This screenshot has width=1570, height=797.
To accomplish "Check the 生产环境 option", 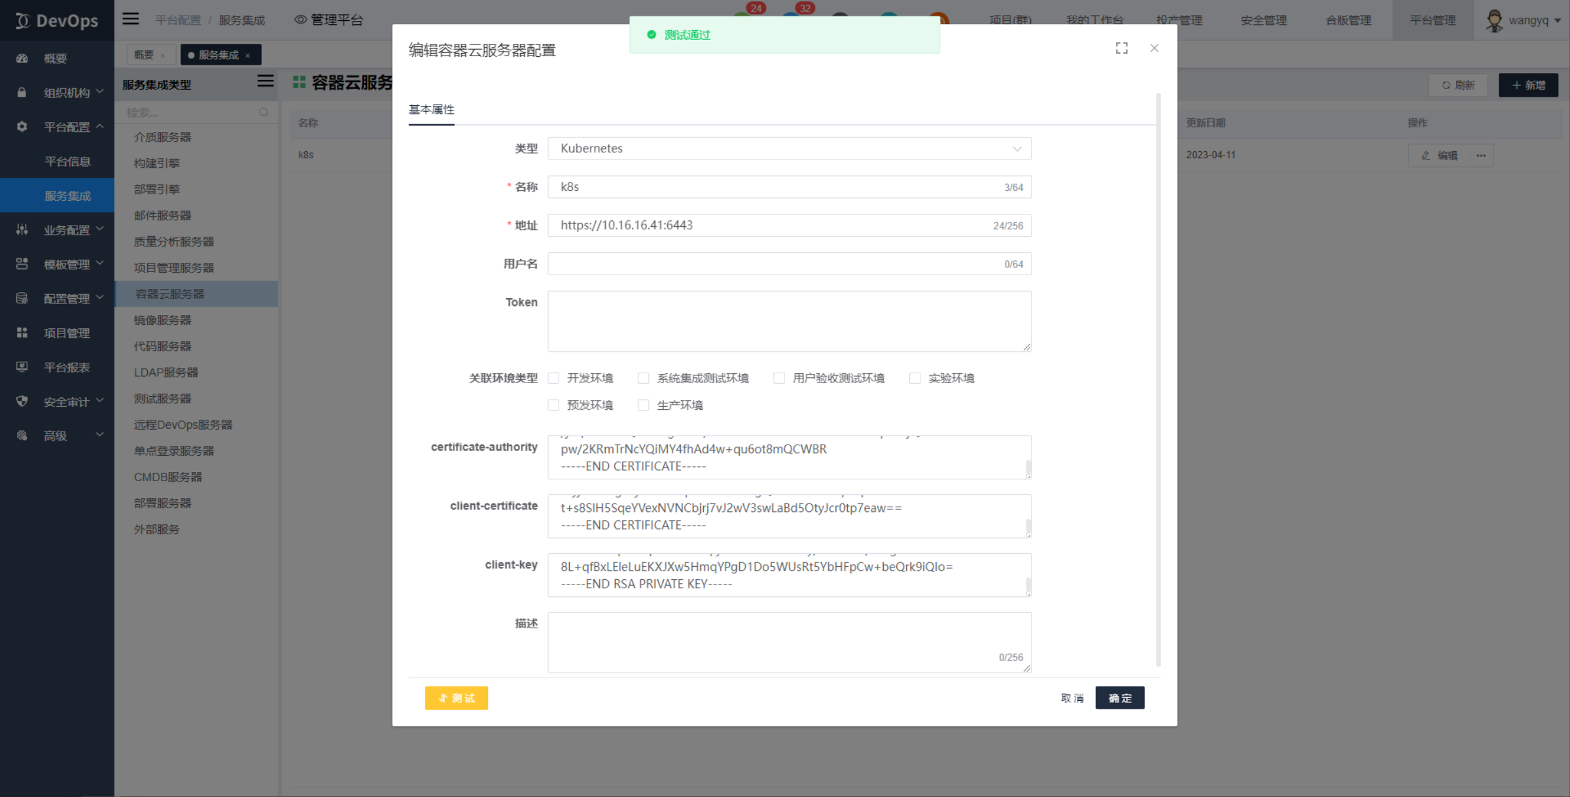I will (643, 405).
